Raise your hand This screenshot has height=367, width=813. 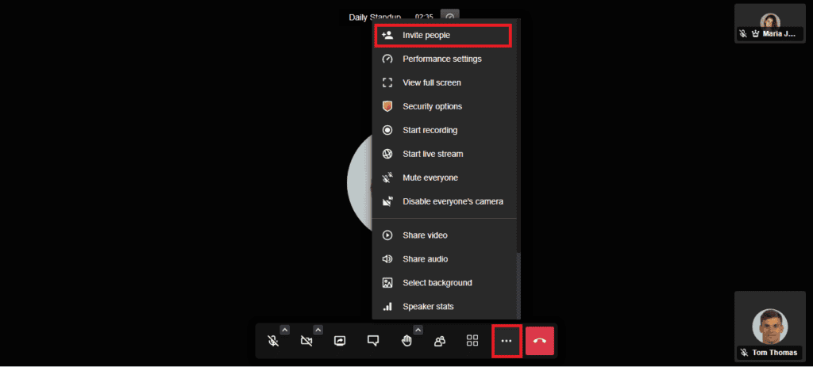406,341
